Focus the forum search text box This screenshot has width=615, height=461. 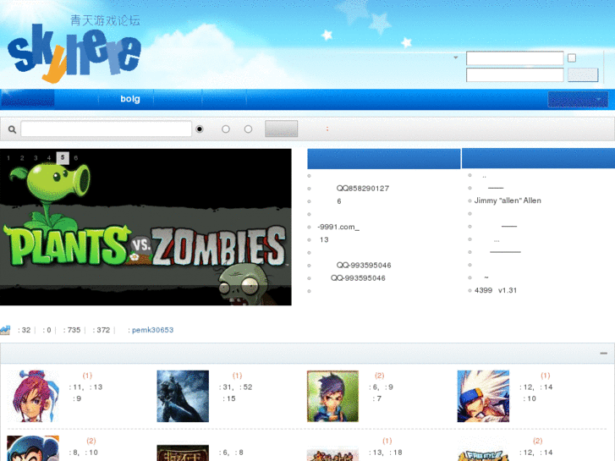[106, 129]
